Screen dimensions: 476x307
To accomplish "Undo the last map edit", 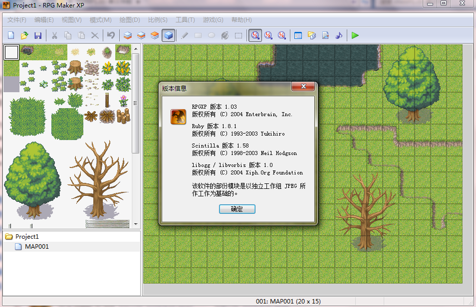I will (111, 35).
